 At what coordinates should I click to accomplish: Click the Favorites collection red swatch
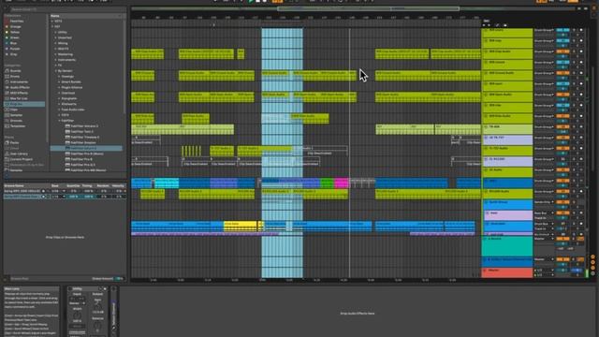(x=7, y=21)
